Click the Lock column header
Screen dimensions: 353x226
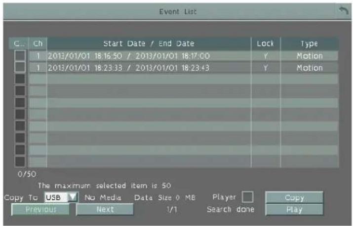266,44
